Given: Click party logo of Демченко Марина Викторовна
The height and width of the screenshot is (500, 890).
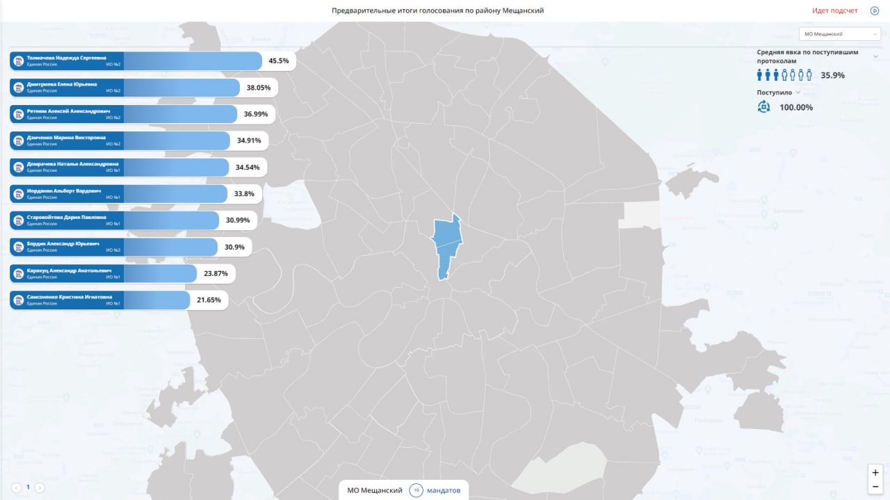Looking at the screenshot, I should (x=19, y=140).
